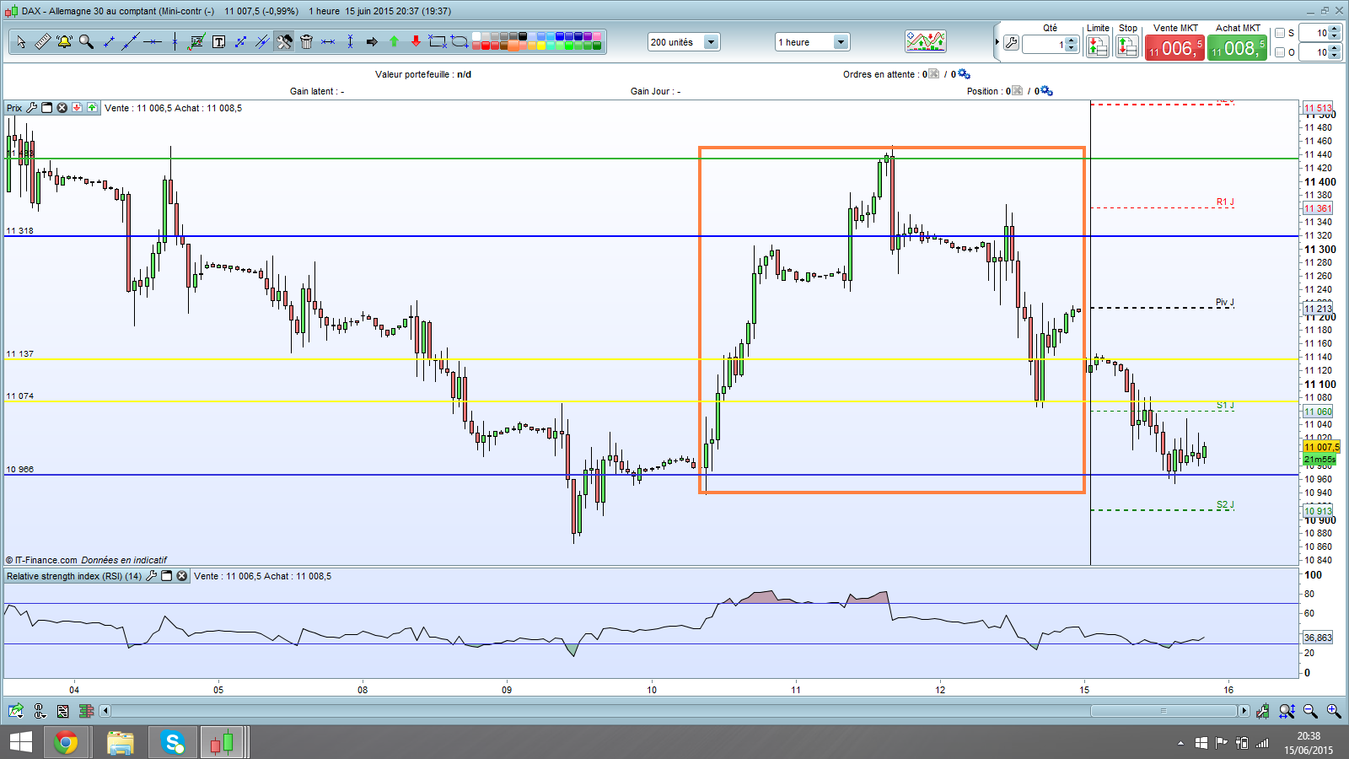This screenshot has height=759, width=1349.
Task: Pick the ruler measurement tool
Action: tap(42, 41)
